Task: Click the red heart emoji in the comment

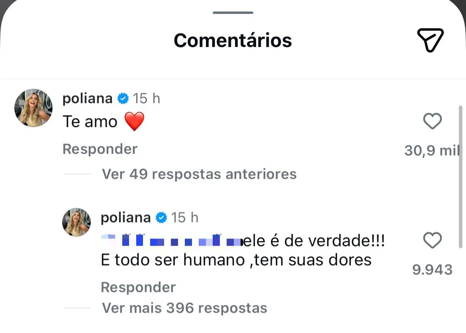Action: pyautogui.click(x=134, y=122)
